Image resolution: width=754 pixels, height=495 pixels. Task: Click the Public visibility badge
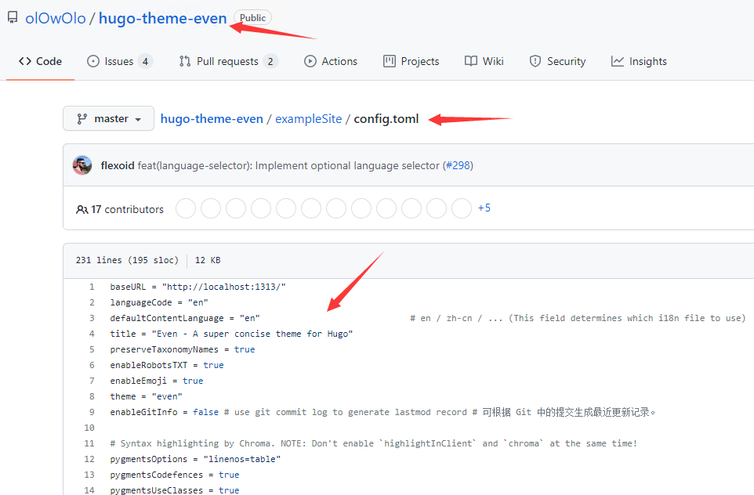252,18
